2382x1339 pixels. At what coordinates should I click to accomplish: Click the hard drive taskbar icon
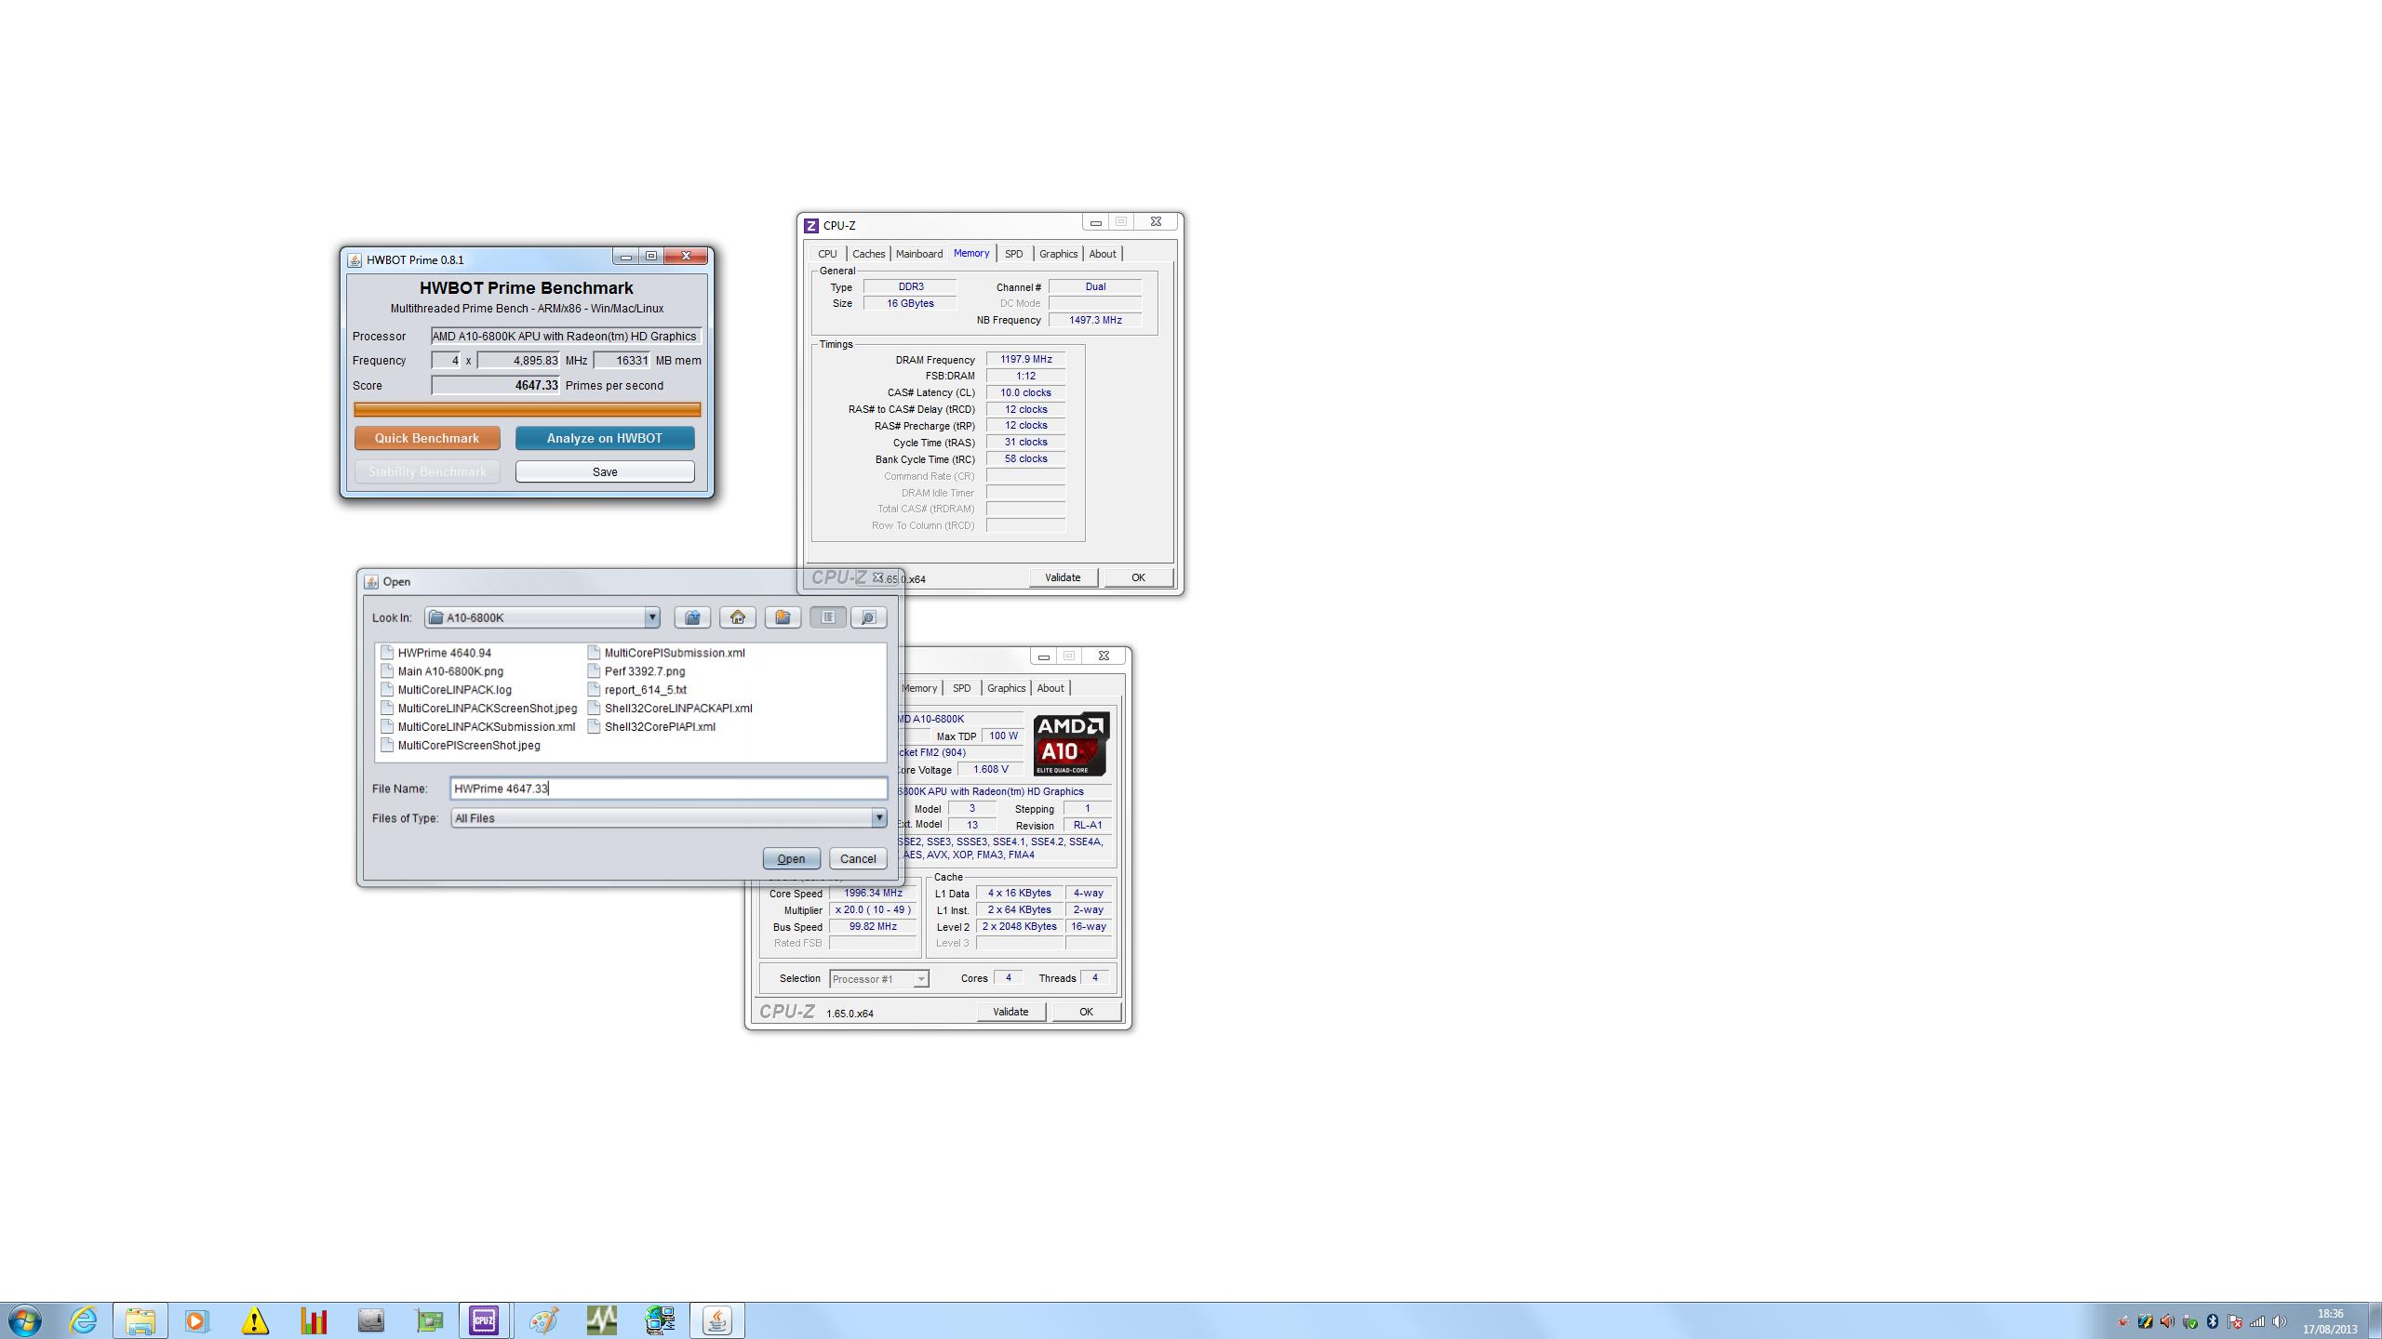(371, 1320)
